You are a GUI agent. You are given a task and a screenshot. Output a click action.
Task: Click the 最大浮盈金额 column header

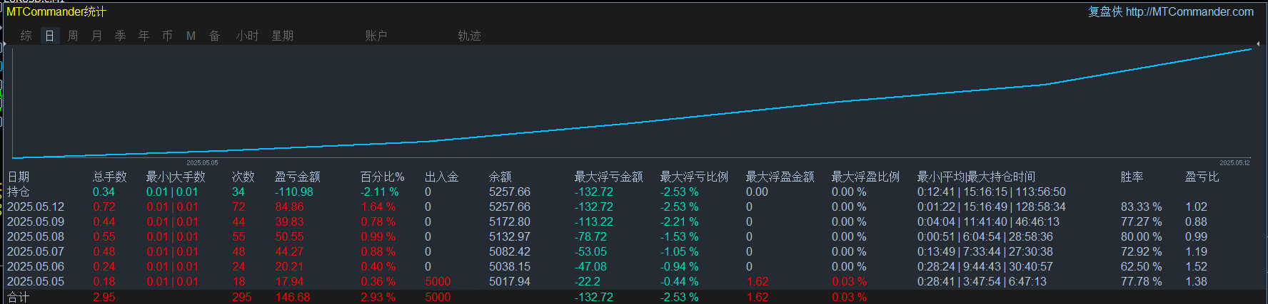780,177
